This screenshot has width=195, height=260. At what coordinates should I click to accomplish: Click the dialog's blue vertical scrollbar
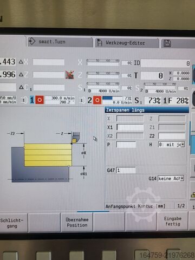(x=190, y=133)
